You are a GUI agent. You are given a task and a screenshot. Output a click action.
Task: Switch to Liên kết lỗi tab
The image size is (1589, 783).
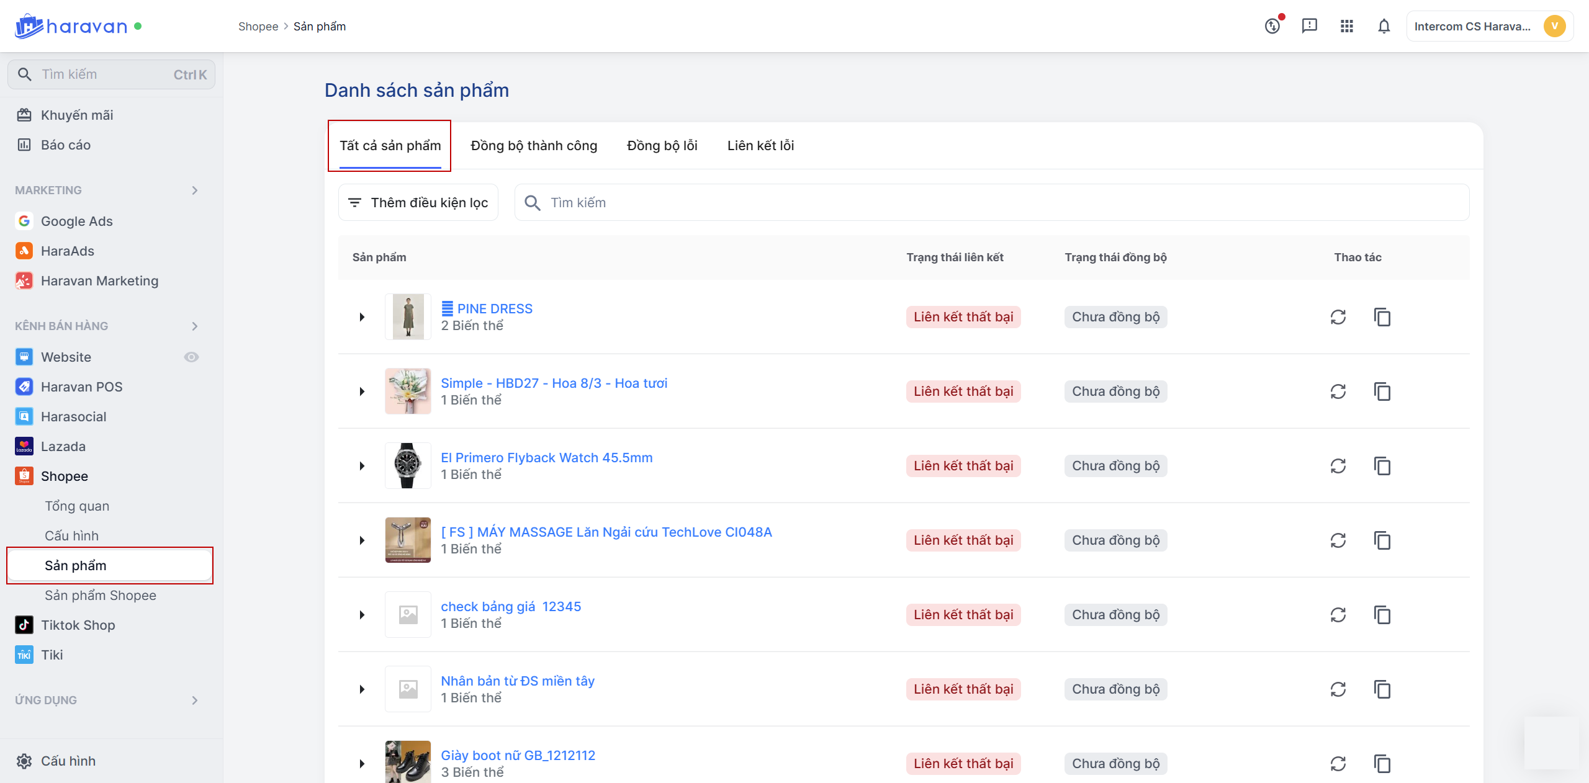pyautogui.click(x=760, y=145)
